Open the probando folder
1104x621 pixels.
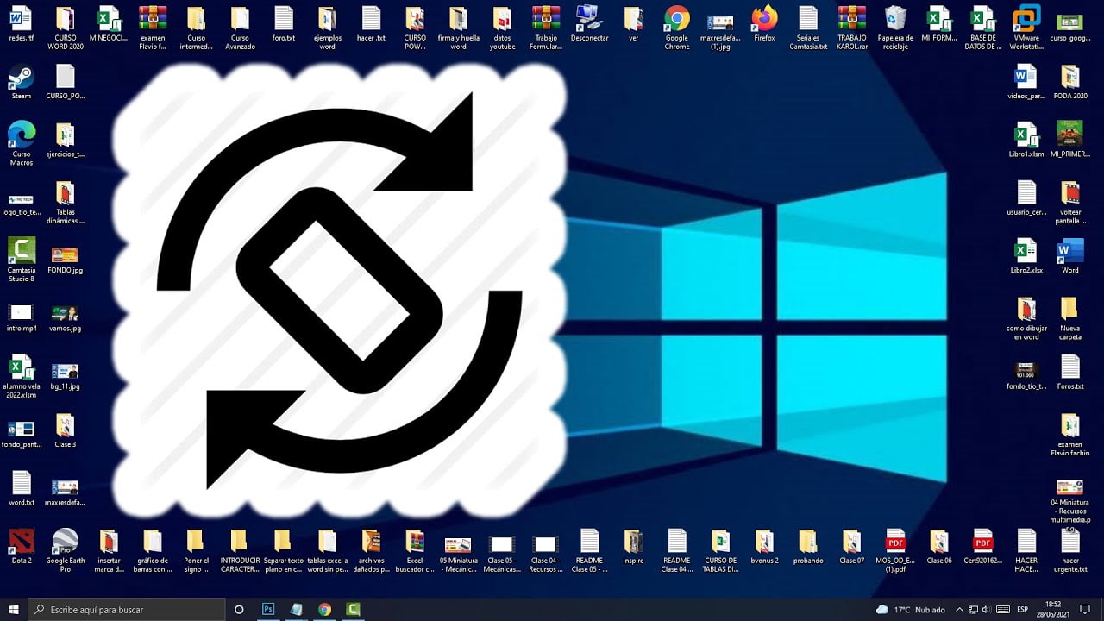point(808,545)
